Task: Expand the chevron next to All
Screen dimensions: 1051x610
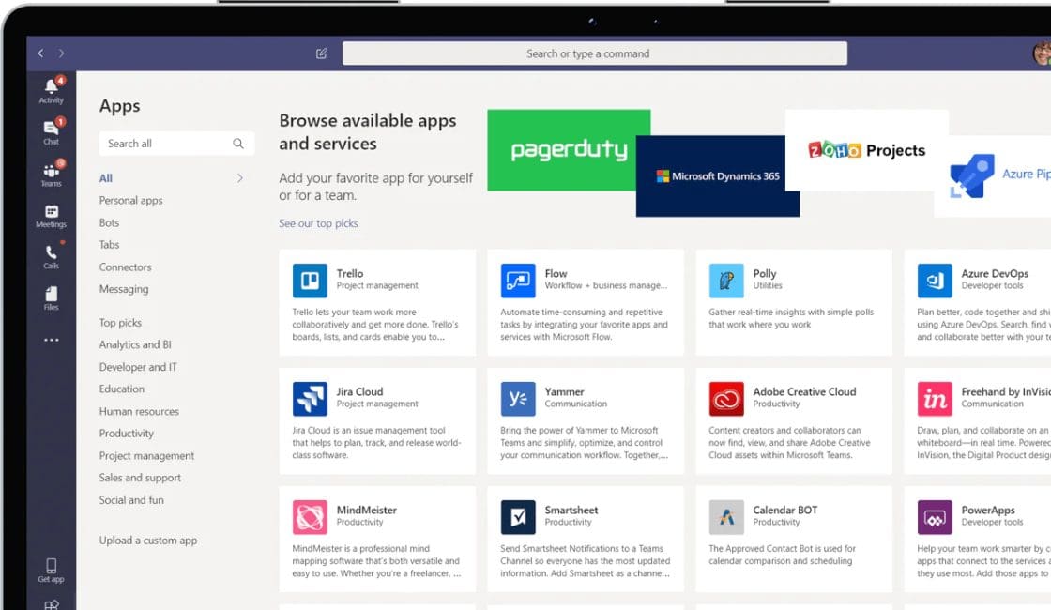Action: (239, 178)
